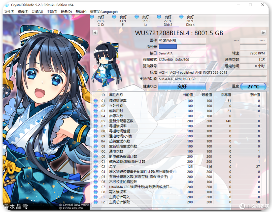Go to previous disk with left arrow
The width and height of the screenshot is (272, 212).
pos(95,33)
